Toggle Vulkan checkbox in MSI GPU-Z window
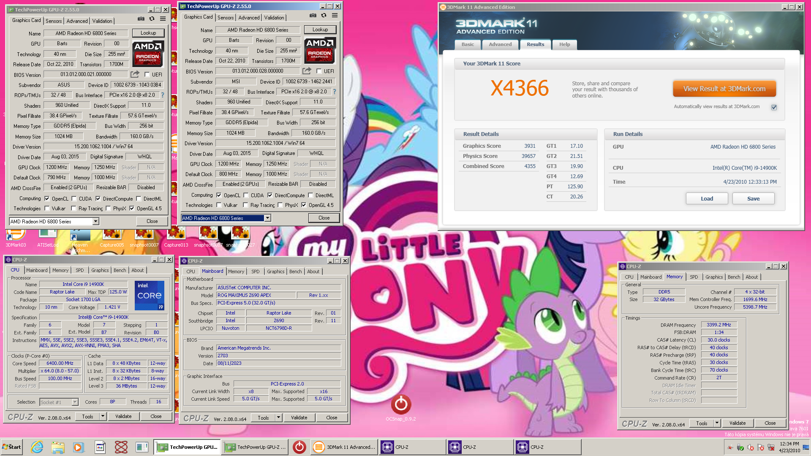811x456 pixels. click(x=219, y=205)
